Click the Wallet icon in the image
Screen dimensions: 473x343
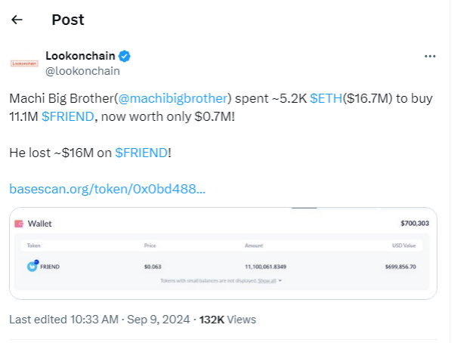tap(19, 224)
